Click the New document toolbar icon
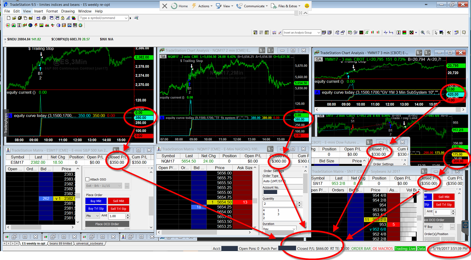Screen dimensions: 471x260 (x=8, y=18)
